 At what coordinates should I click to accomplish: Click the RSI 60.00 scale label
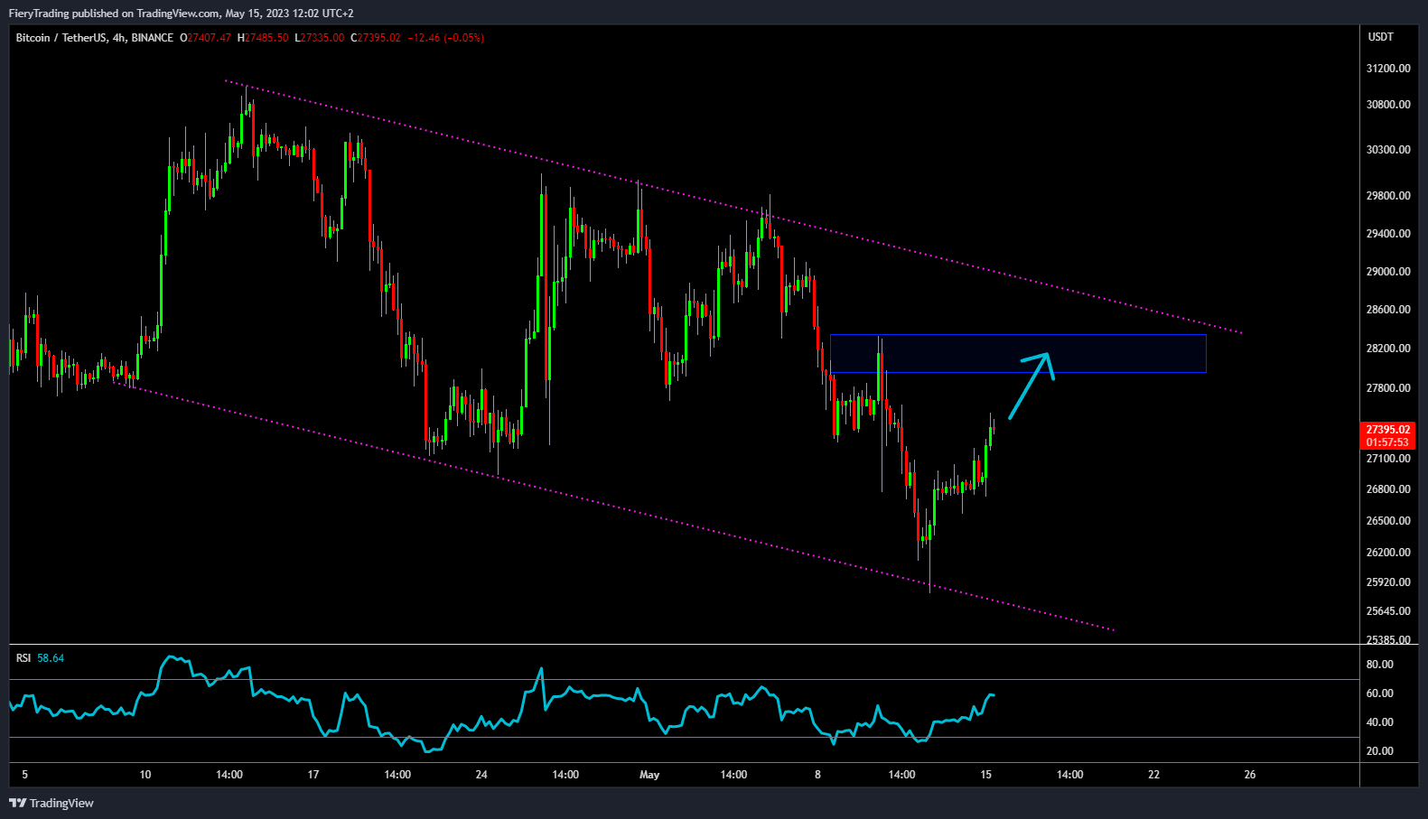point(1380,693)
